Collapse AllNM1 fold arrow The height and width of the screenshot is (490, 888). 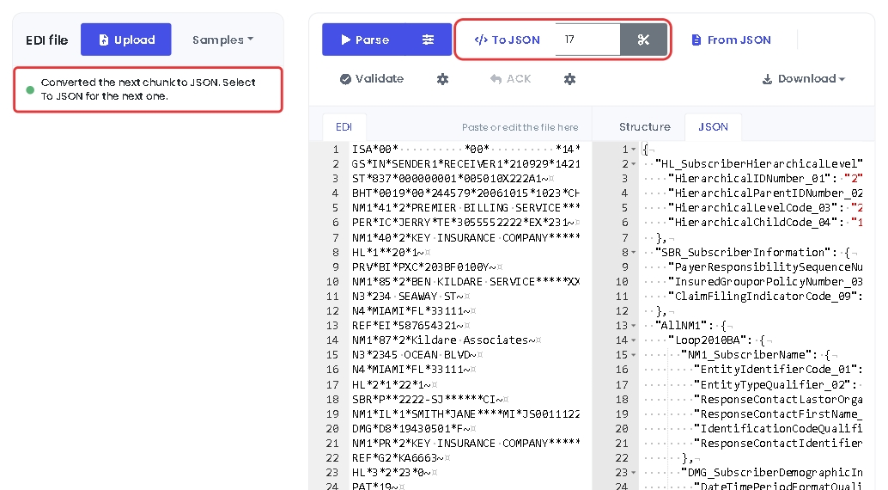(x=634, y=326)
